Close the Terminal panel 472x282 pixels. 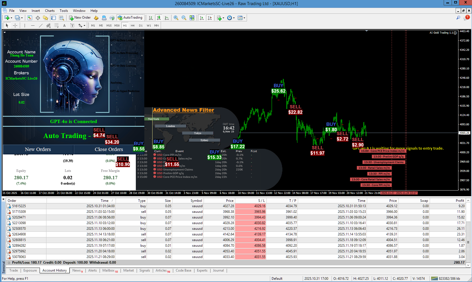(3, 200)
